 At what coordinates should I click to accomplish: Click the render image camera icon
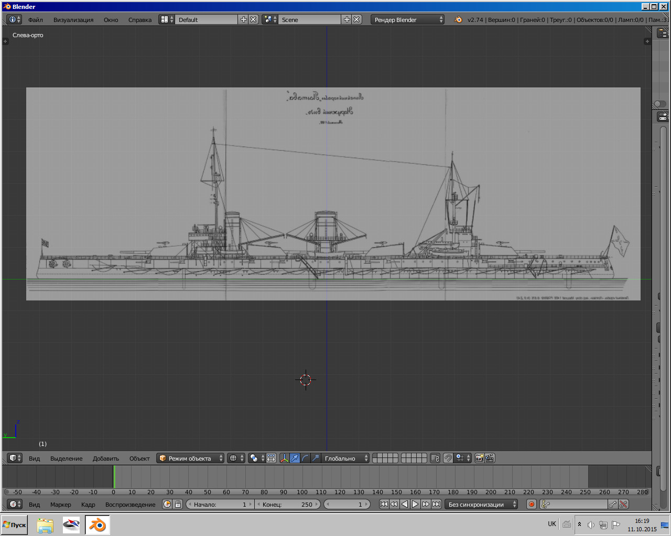[x=479, y=458]
